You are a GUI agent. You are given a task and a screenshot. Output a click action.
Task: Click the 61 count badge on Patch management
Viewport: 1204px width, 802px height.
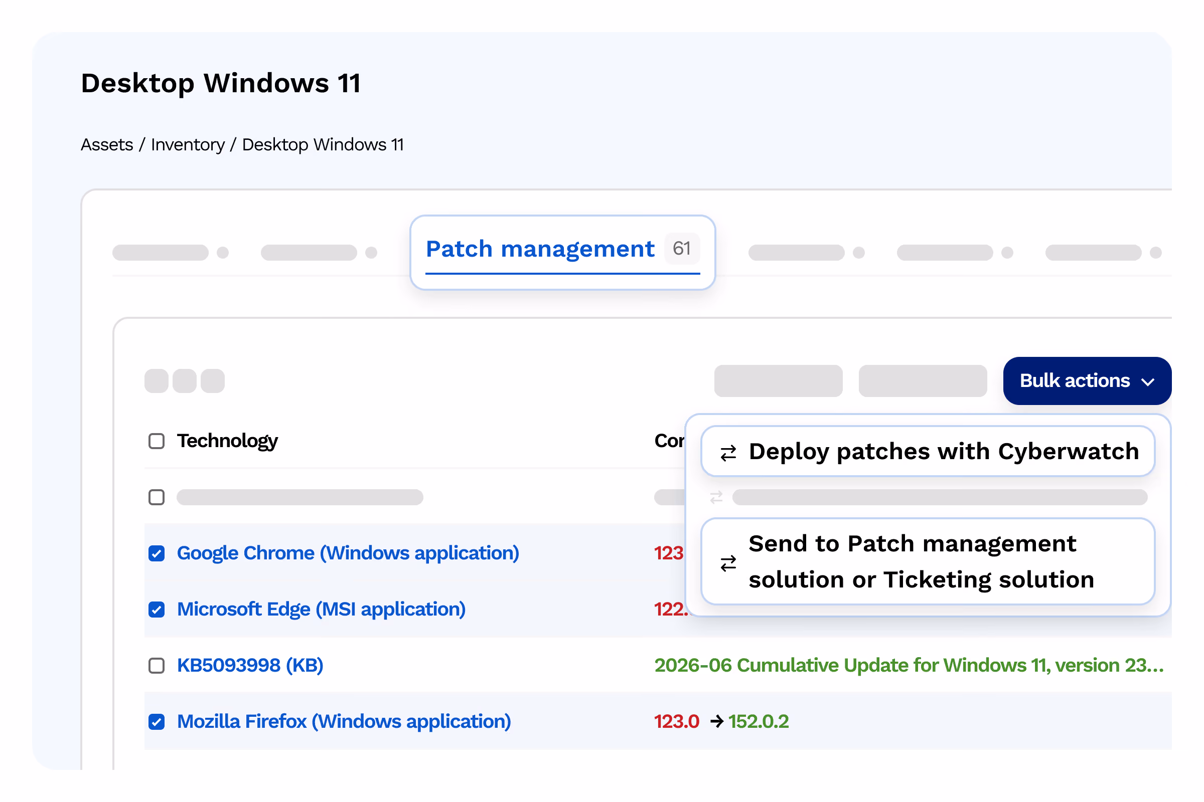(x=682, y=249)
